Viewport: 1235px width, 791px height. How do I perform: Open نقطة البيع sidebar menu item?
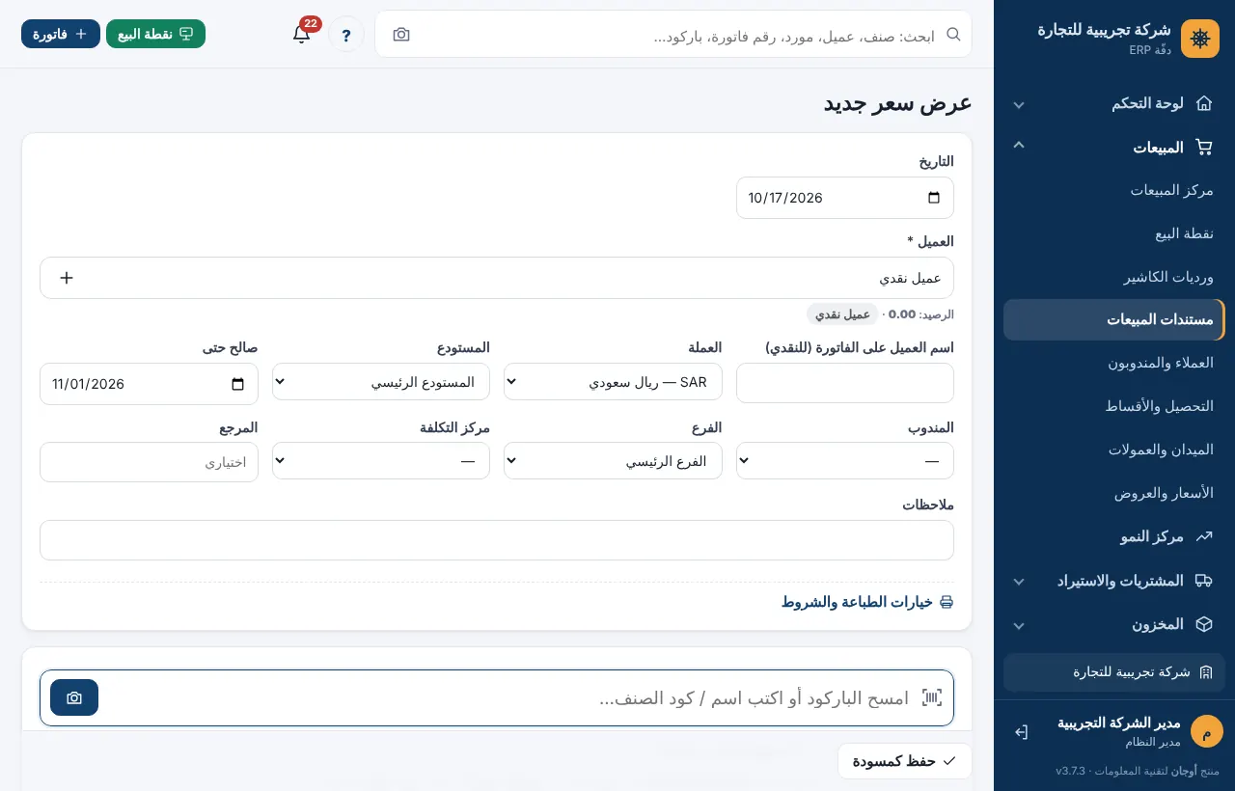pos(1114,233)
